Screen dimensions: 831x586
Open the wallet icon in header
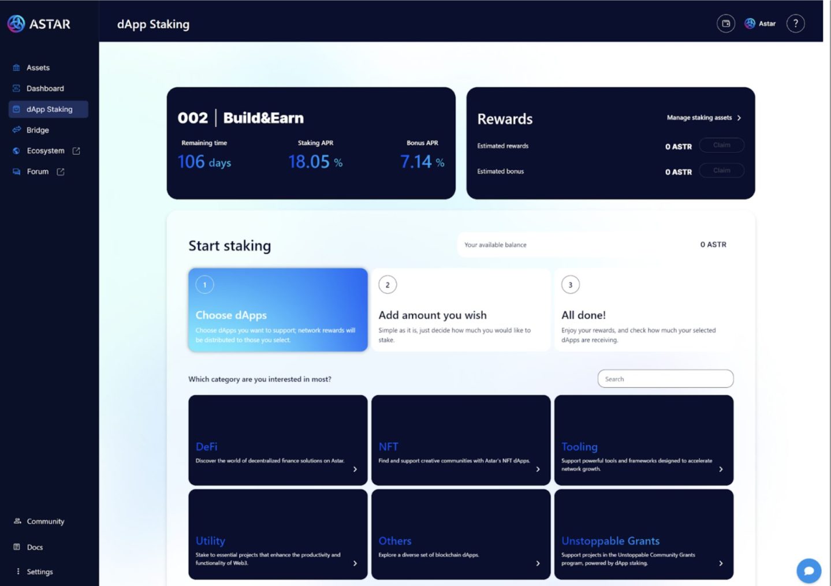726,24
